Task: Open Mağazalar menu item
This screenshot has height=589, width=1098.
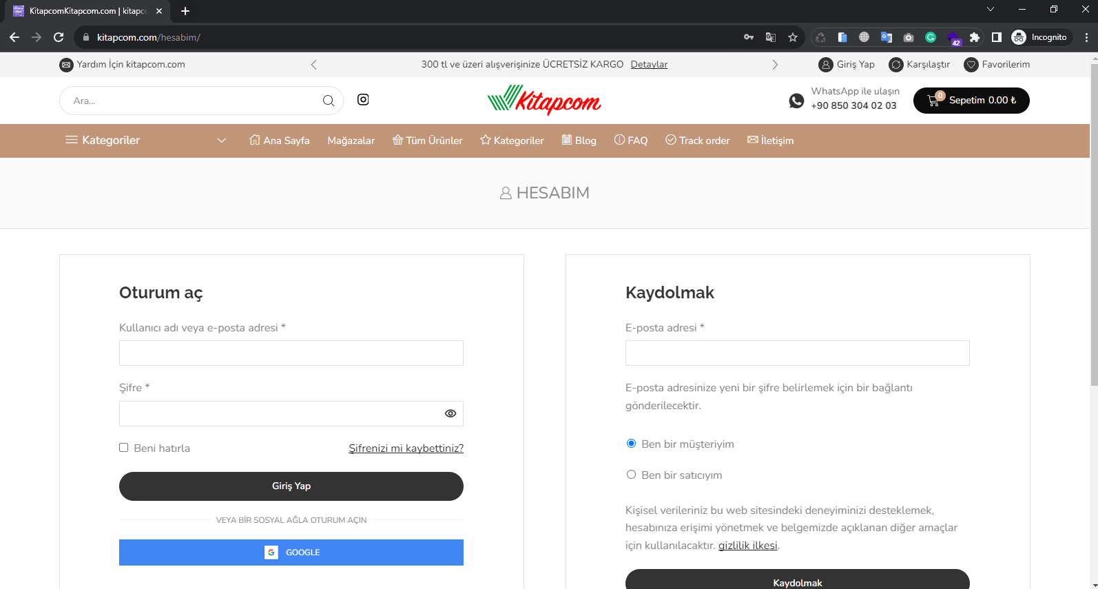Action: coord(351,141)
